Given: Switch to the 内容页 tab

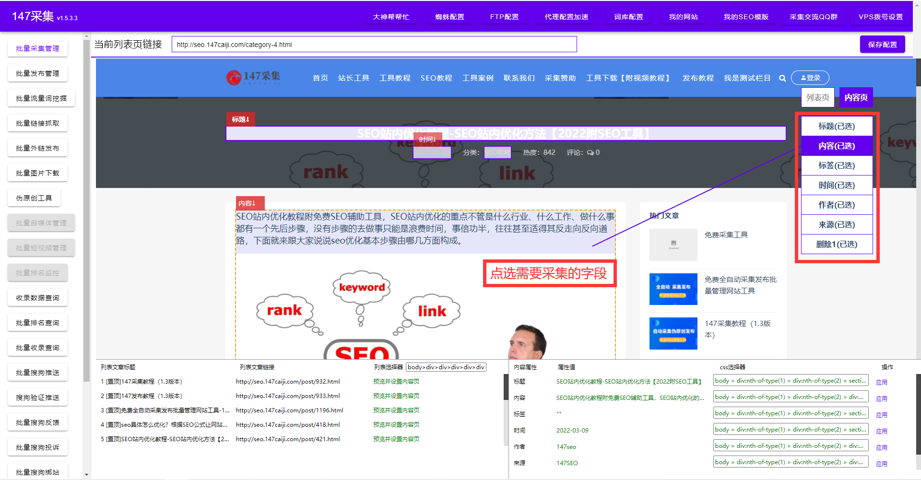Looking at the screenshot, I should (856, 97).
